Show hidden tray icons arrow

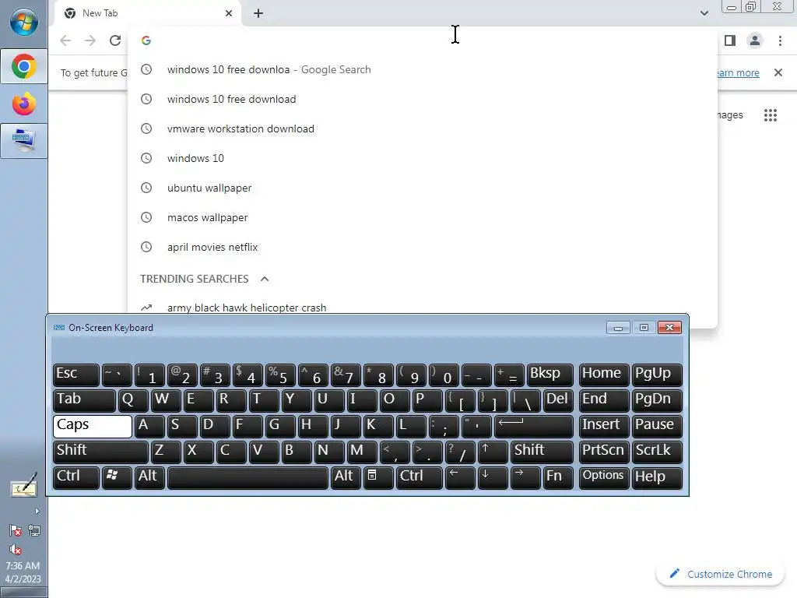[x=37, y=511]
